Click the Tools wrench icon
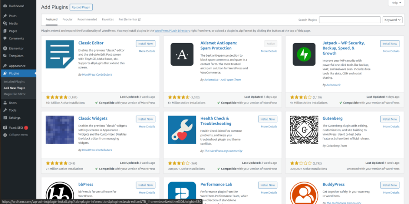 (x=5, y=110)
